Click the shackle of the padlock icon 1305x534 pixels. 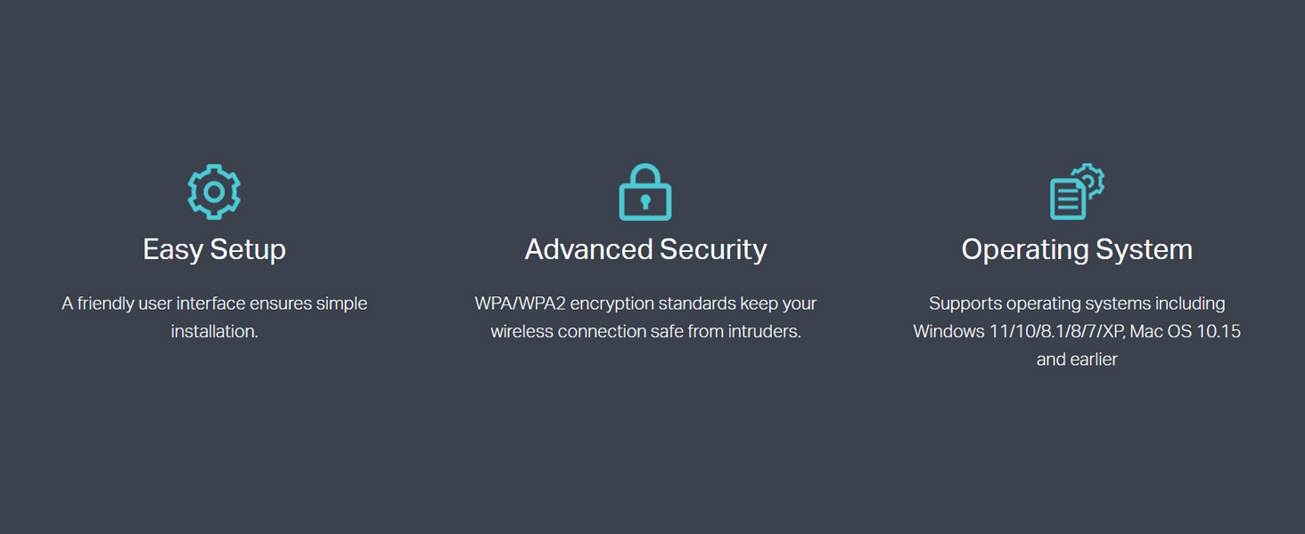tap(645, 174)
